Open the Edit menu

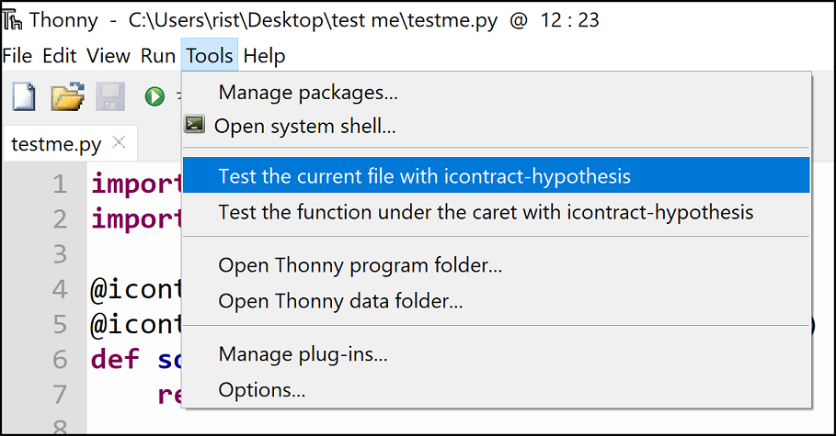point(60,55)
